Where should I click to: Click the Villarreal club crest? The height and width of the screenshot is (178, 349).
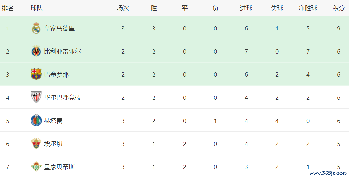36,52
